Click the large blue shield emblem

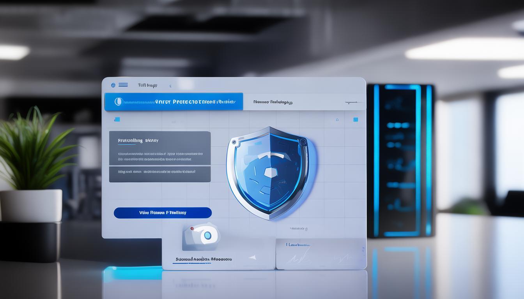click(x=269, y=172)
